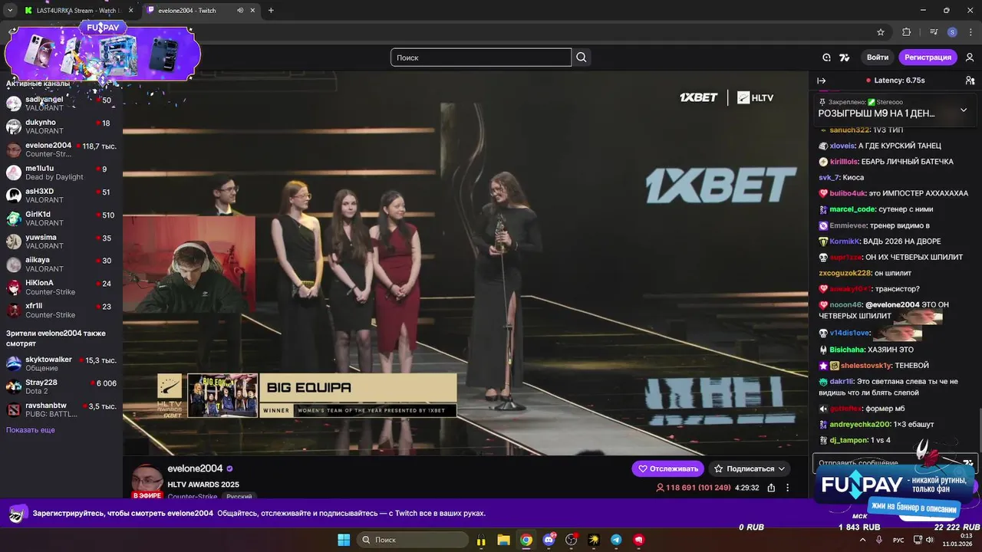Click Показать еще to expand channels
982x552 pixels.
pos(31,430)
